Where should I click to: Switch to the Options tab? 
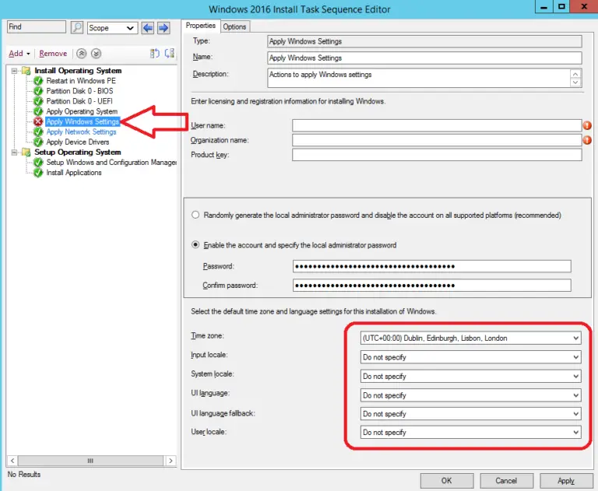[234, 26]
